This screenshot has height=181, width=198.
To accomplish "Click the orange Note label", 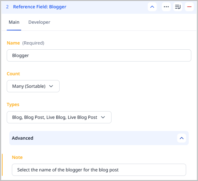I will 17,157.
